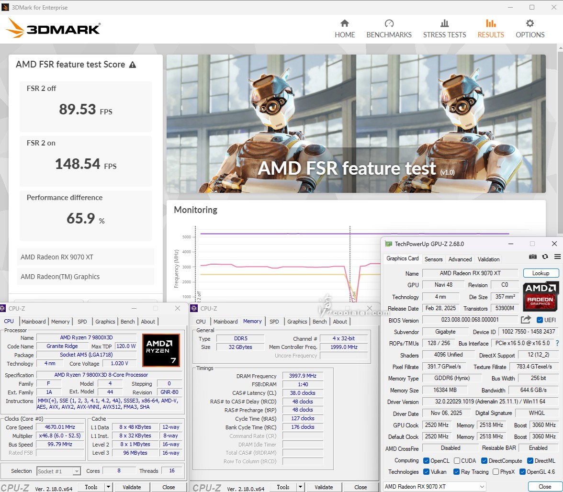Click the AMD FSR feature test banner
Image resolution: width=563 pixels, height=492 pixels.
click(356, 123)
